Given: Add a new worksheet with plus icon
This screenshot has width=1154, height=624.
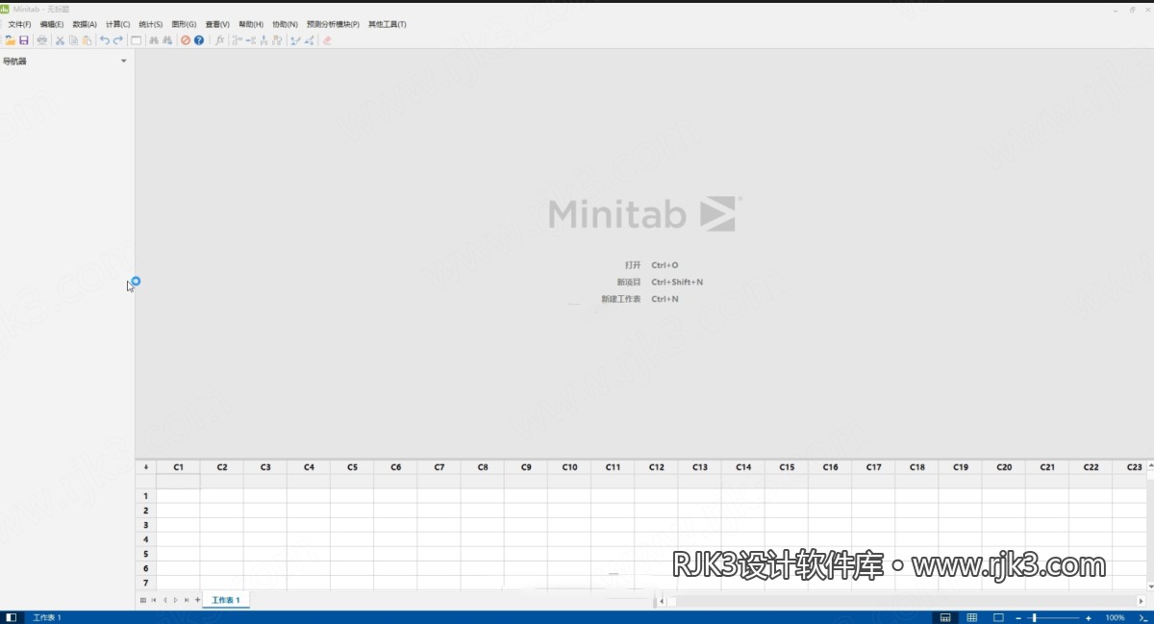Looking at the screenshot, I should (x=198, y=600).
